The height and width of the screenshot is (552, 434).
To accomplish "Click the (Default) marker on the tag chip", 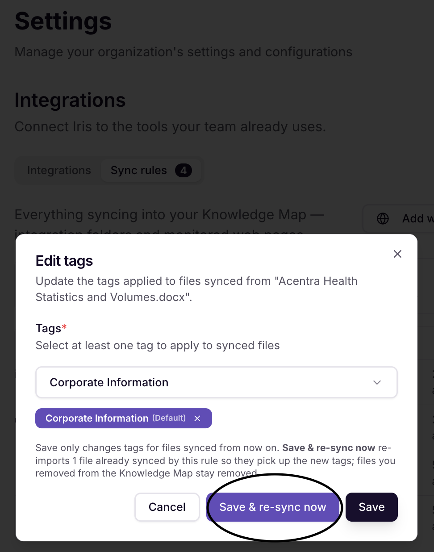I will click(169, 418).
